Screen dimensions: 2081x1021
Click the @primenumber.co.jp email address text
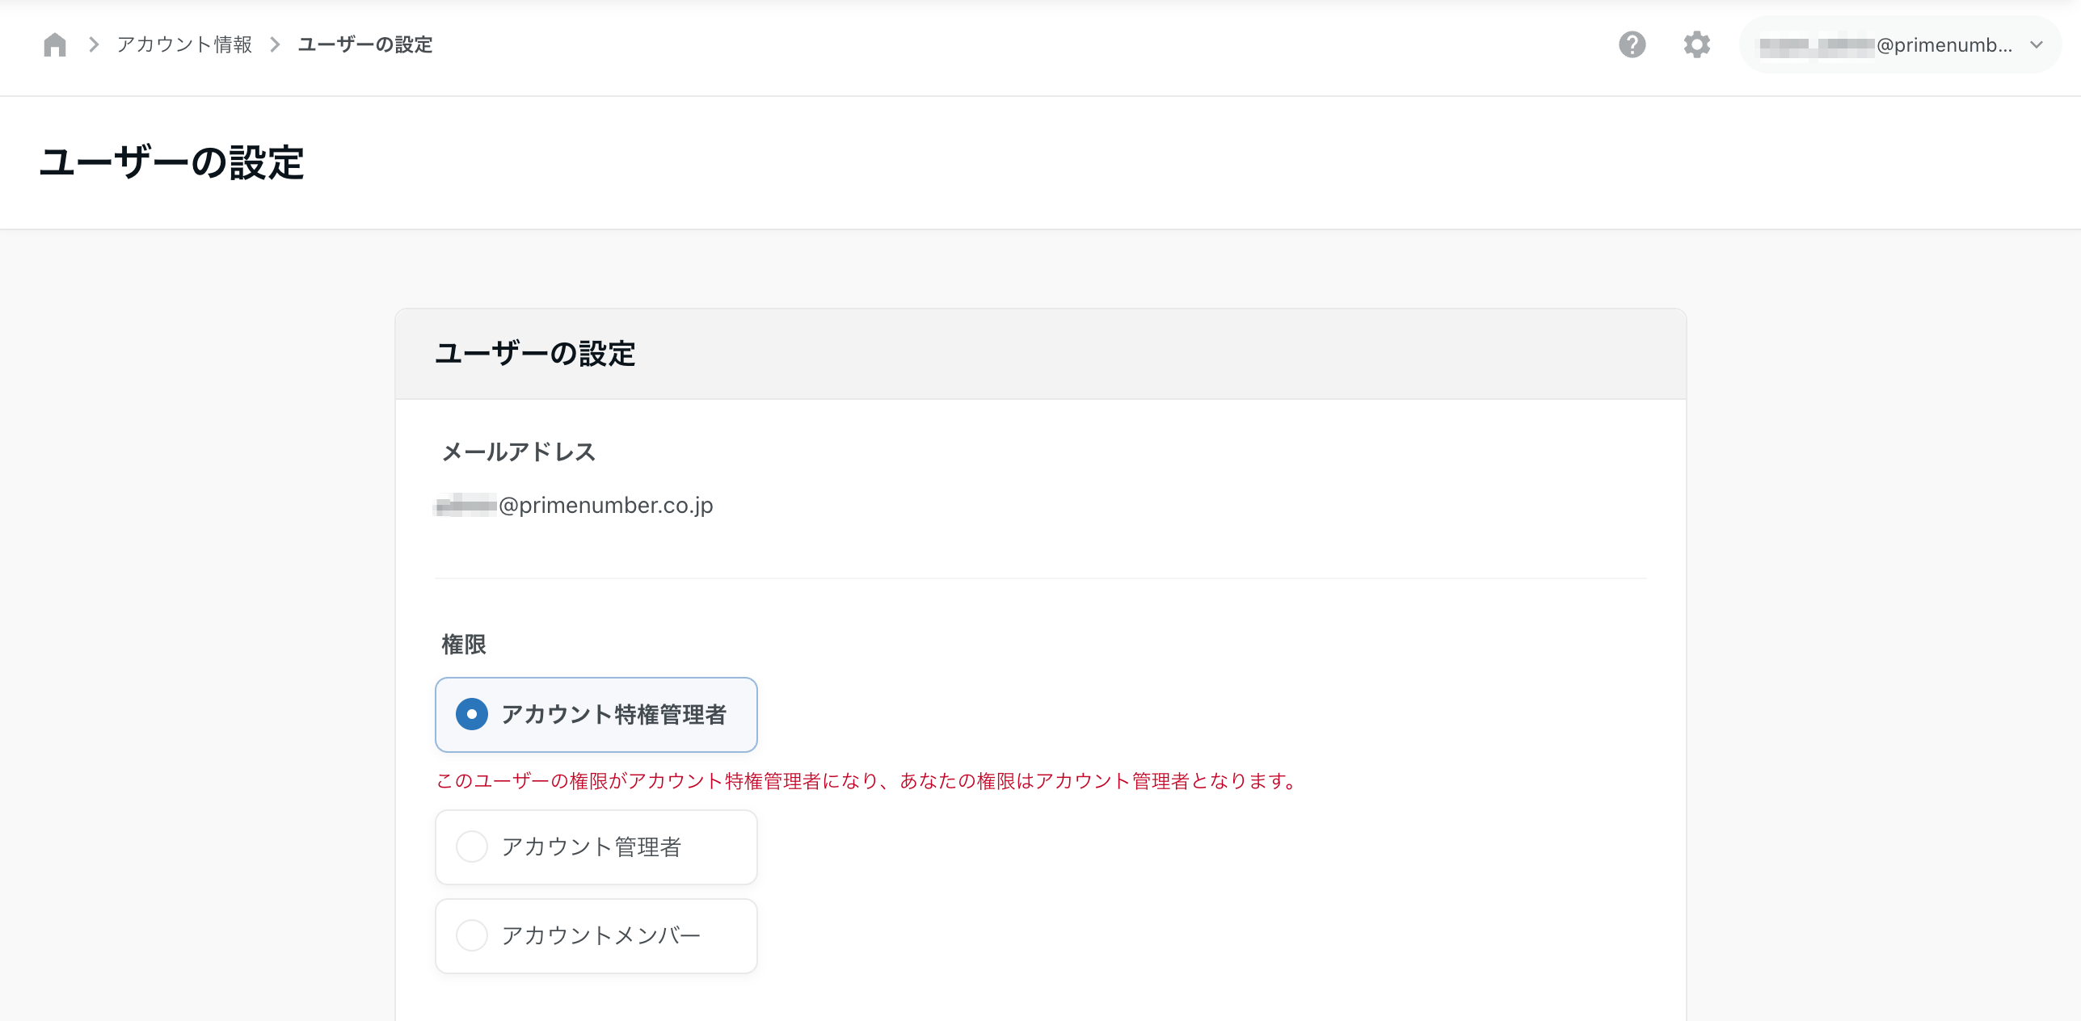[x=574, y=506]
